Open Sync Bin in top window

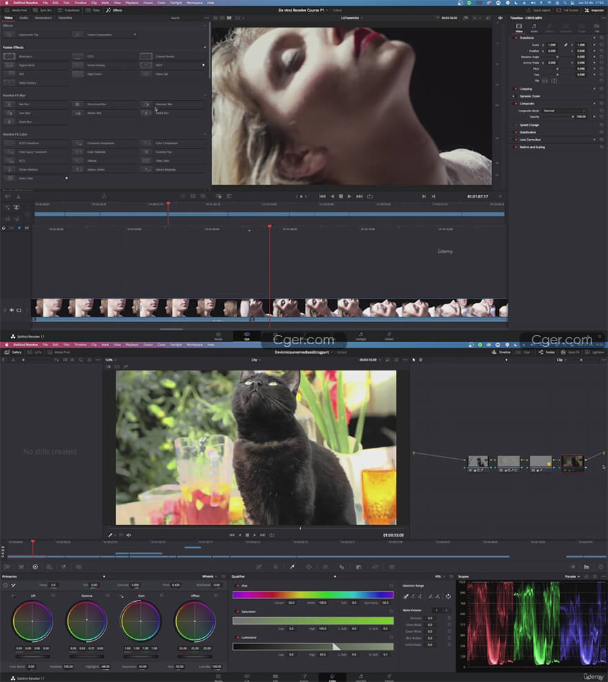(x=42, y=10)
